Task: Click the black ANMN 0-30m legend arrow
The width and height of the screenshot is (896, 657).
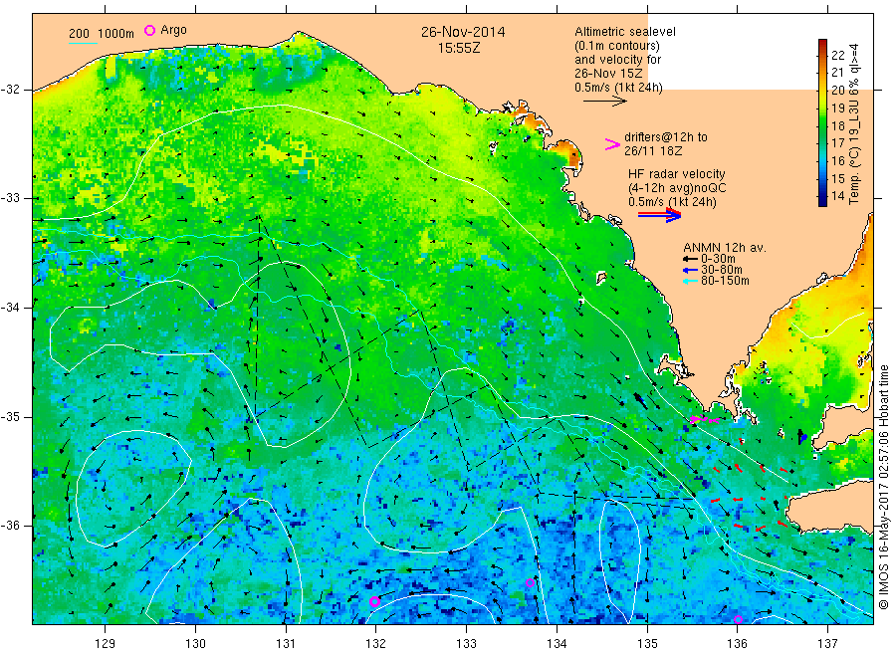Action: (691, 259)
